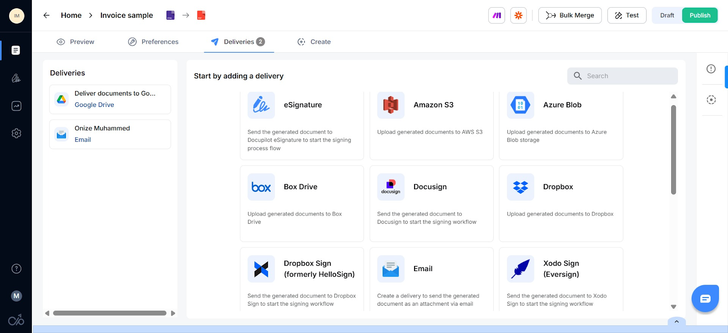The height and width of the screenshot is (333, 728).
Task: Open the chat support widget
Action: coord(705,298)
